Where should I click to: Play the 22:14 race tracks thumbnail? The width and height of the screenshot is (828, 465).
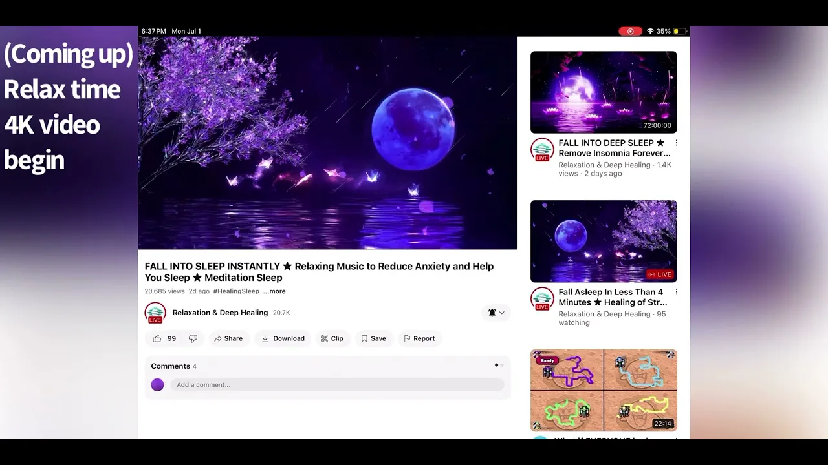(x=604, y=391)
